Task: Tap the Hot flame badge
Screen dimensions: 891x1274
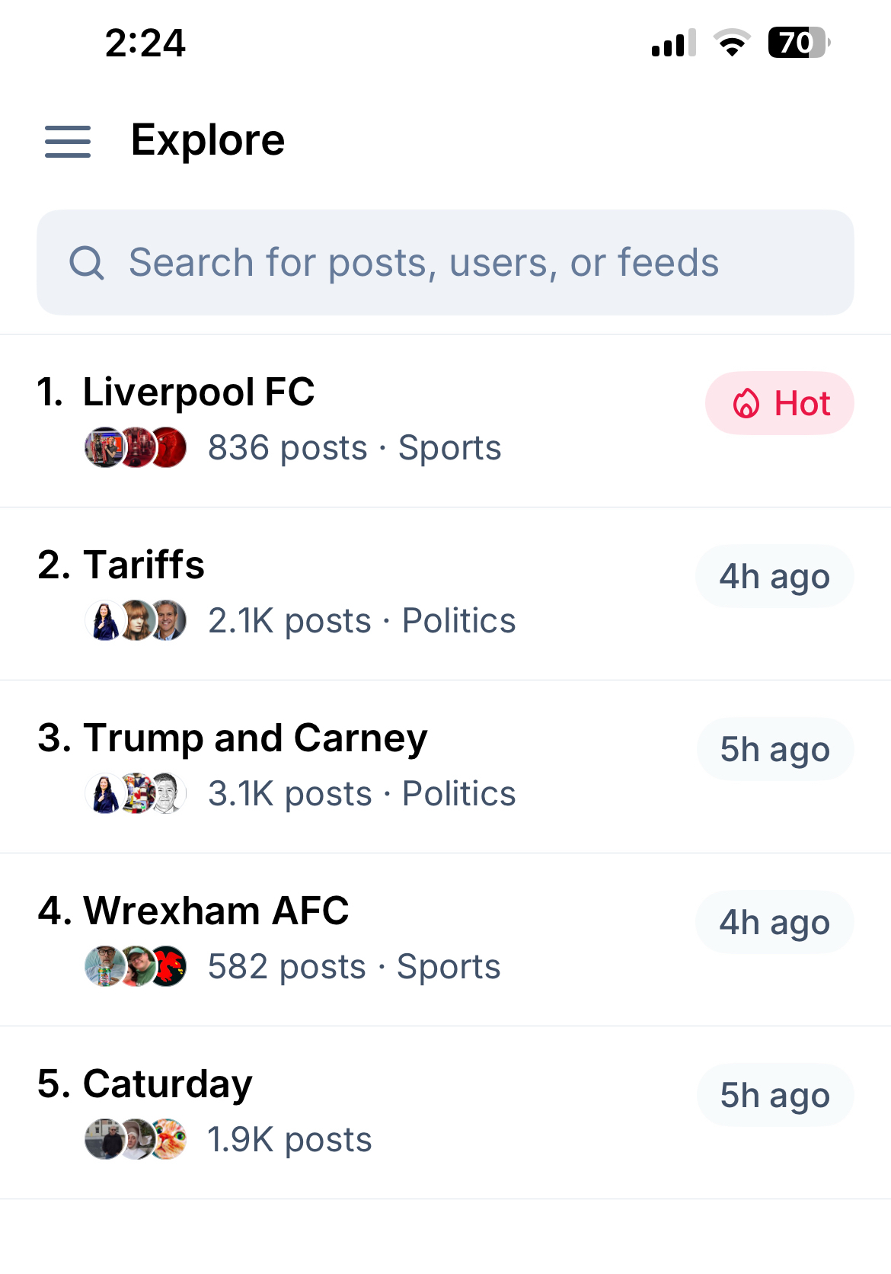Action: pyautogui.click(x=779, y=403)
